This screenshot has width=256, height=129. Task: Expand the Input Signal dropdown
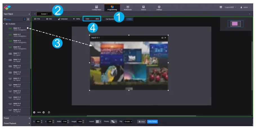tap(17, 14)
